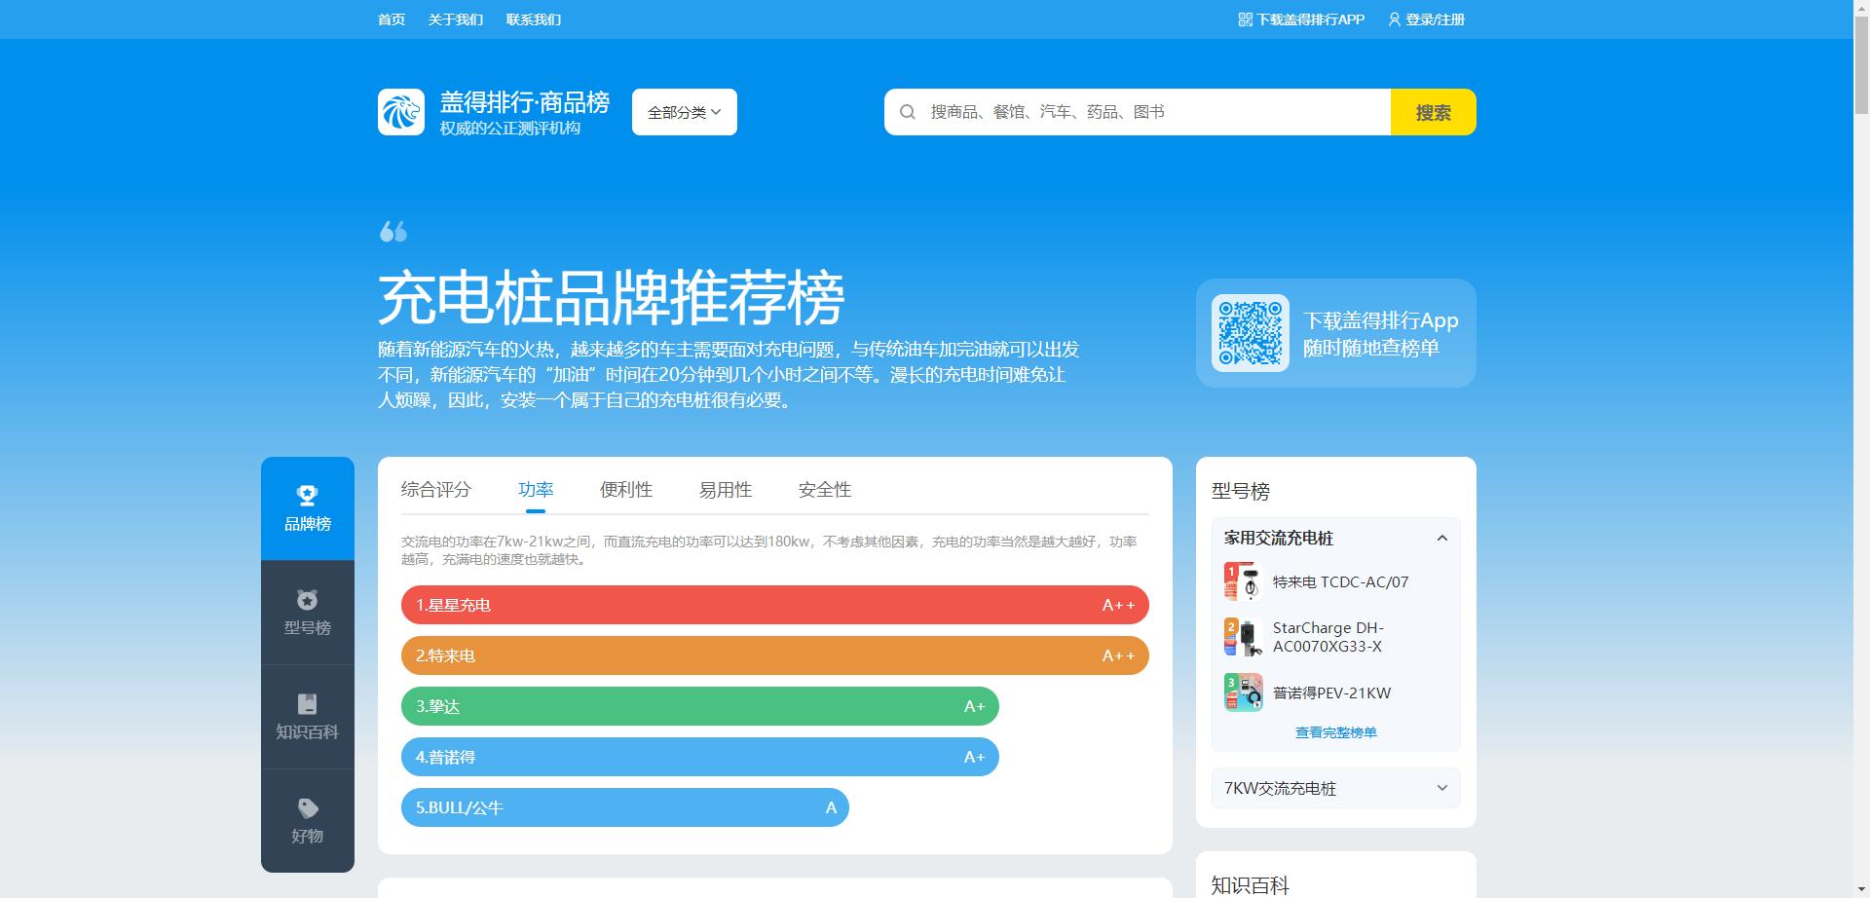Open the 全部分类 dropdown
The height and width of the screenshot is (898, 1870).
pyautogui.click(x=683, y=111)
